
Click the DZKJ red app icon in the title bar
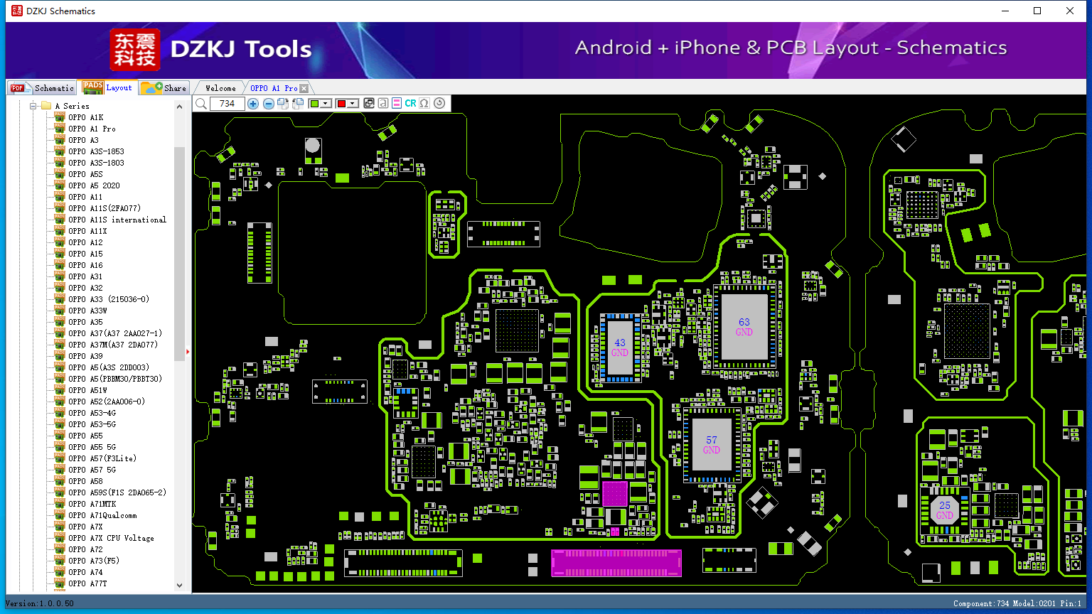coord(17,11)
